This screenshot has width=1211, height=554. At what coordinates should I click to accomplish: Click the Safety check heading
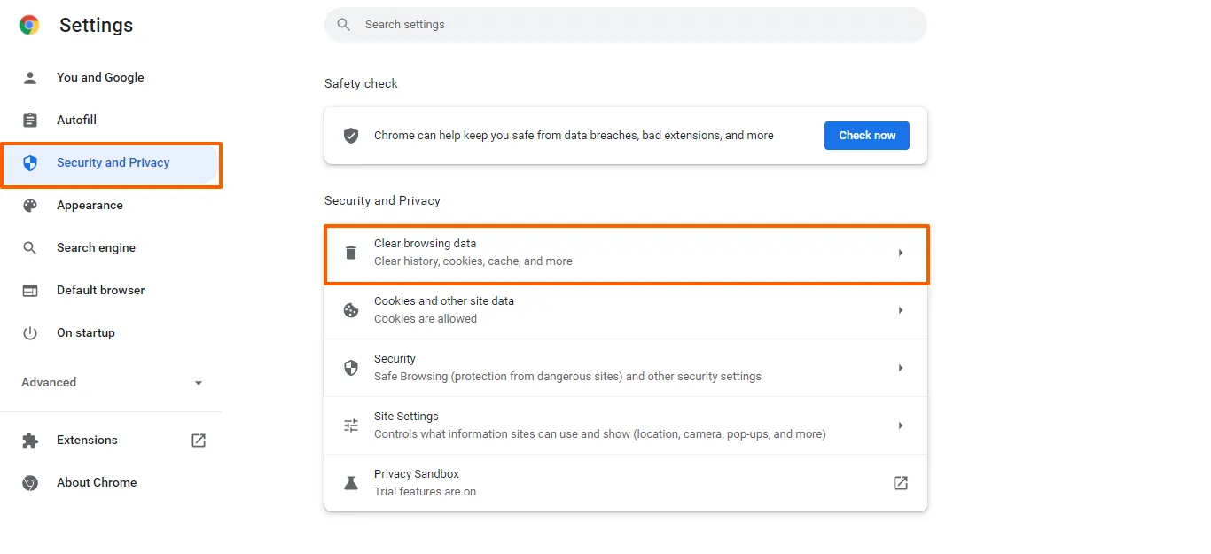click(x=361, y=84)
